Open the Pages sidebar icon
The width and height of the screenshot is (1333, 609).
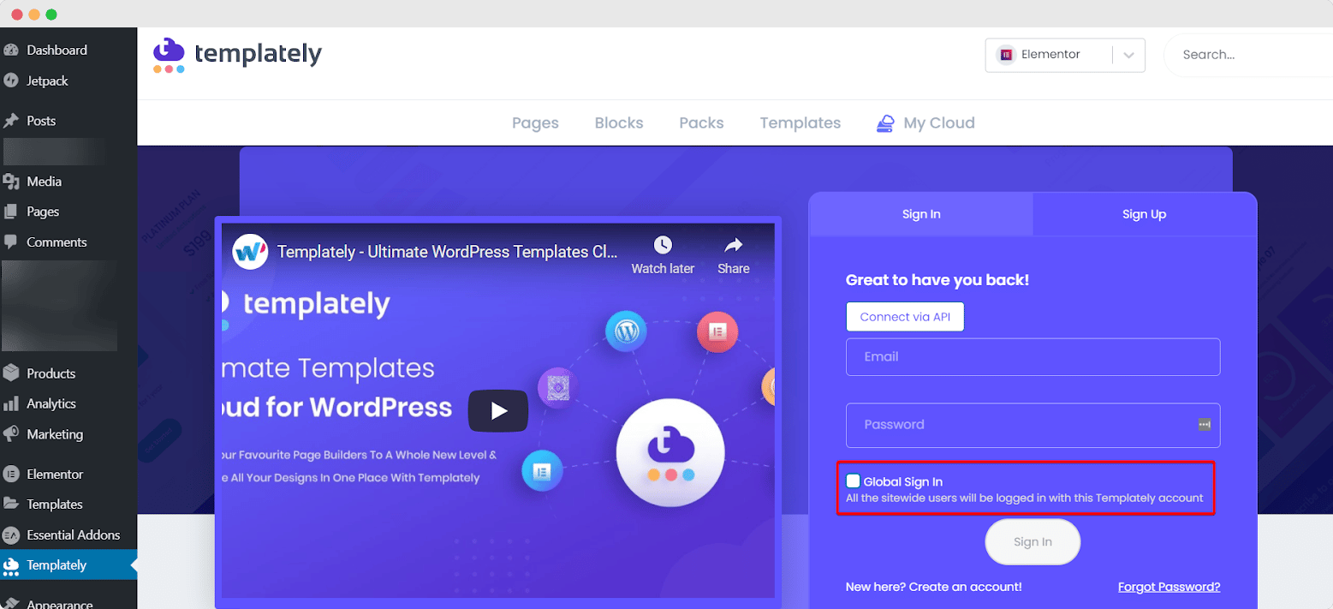pyautogui.click(x=11, y=212)
